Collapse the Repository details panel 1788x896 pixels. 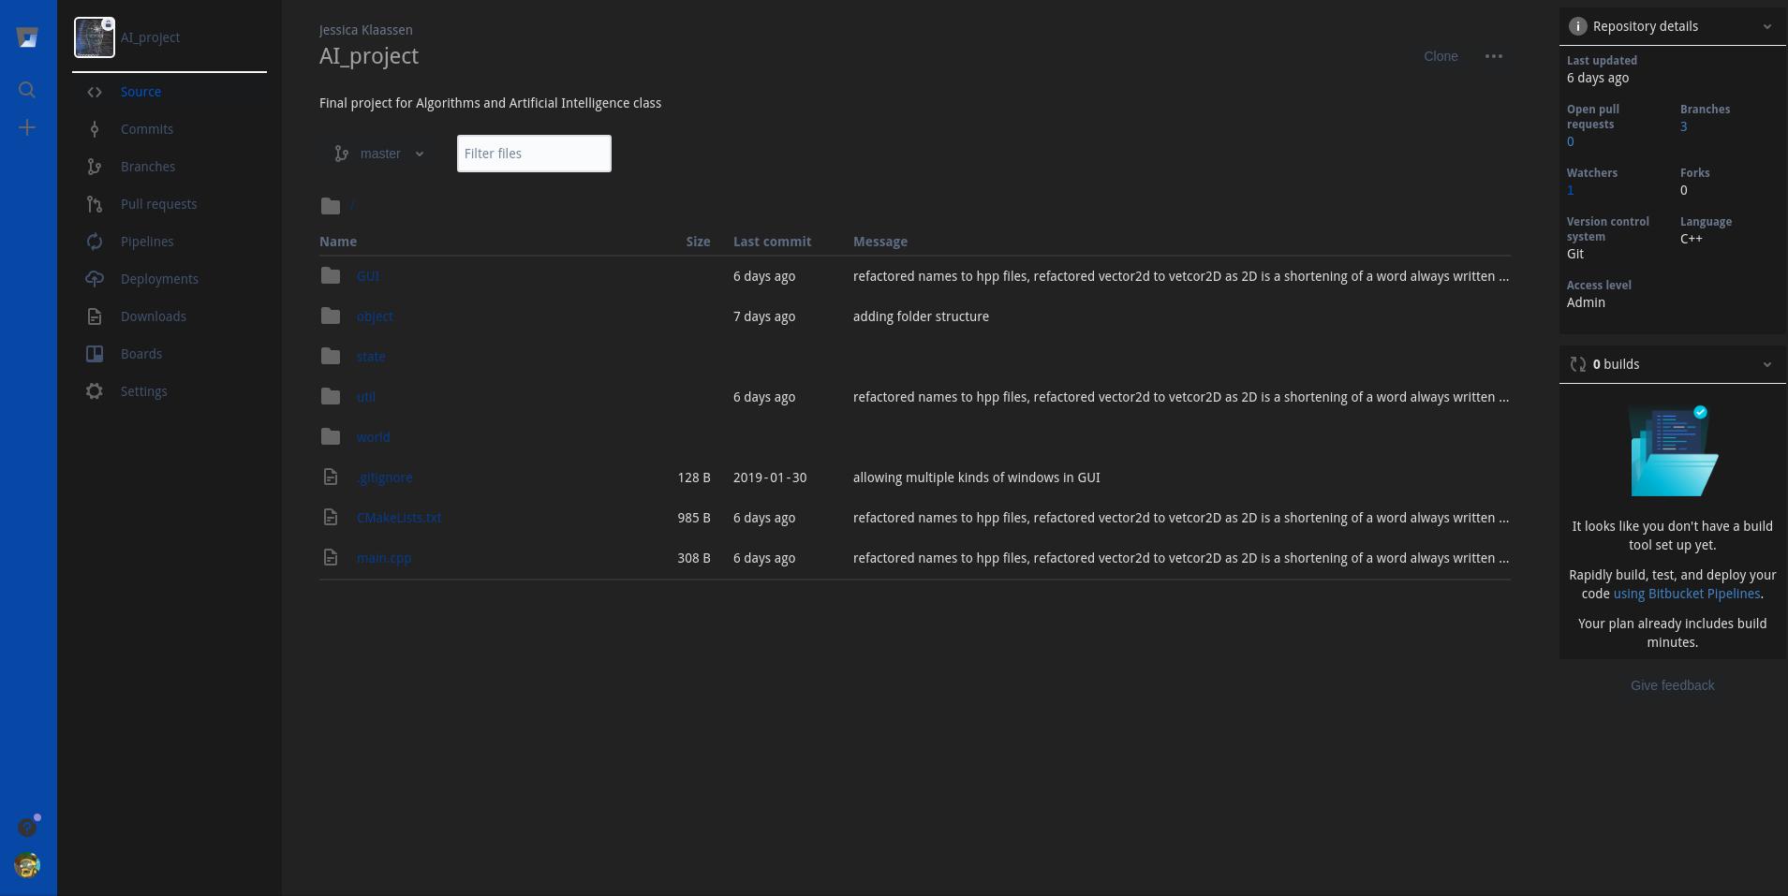click(1766, 25)
